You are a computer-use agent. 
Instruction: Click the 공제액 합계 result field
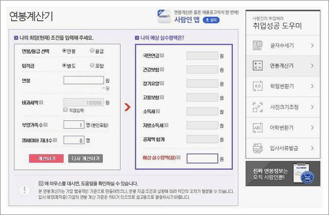[x=202, y=140]
